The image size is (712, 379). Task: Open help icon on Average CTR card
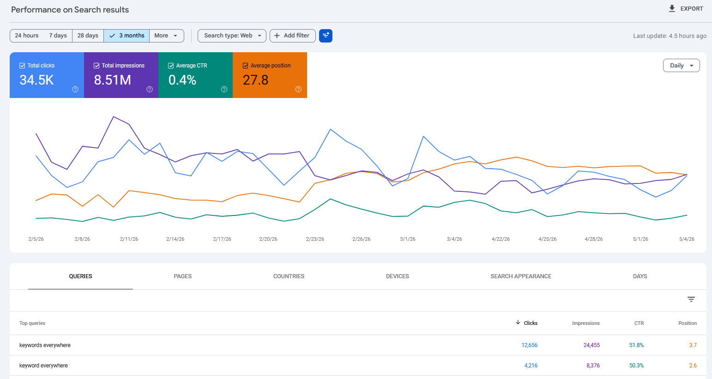(x=224, y=89)
